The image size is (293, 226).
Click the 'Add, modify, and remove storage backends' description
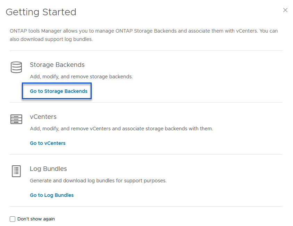coord(81,77)
